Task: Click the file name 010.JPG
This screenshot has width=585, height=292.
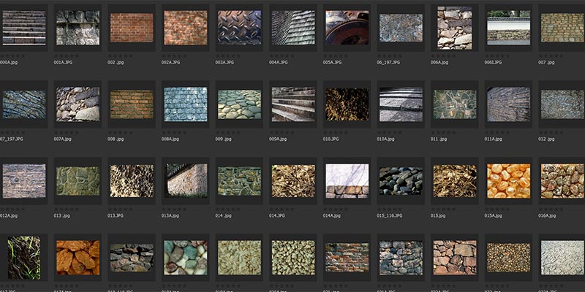Action: point(331,139)
